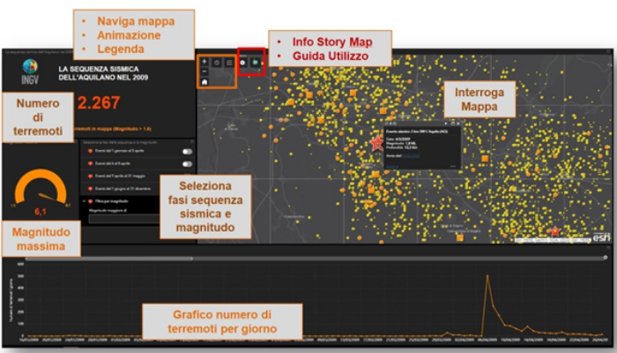Zoom in on the map
Image resolution: width=617 pixels, height=353 pixels.
pos(205,63)
